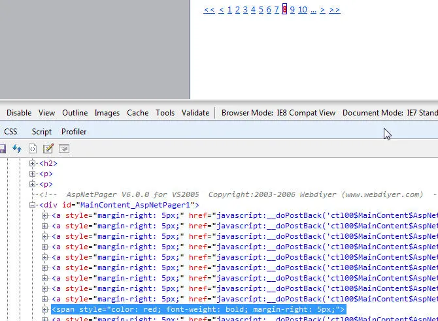The width and height of the screenshot is (438, 321).
Task: Toggle the Word Wrap icon
Action: tap(63, 149)
